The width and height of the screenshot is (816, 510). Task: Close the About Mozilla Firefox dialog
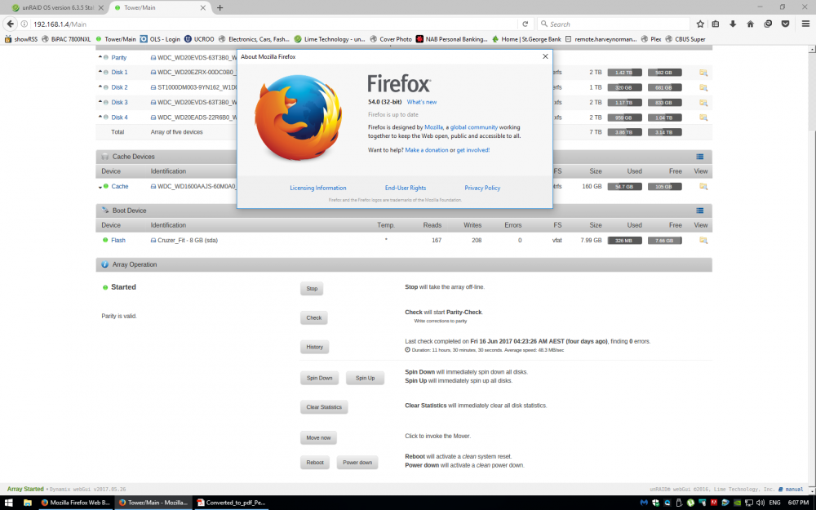[x=545, y=56]
